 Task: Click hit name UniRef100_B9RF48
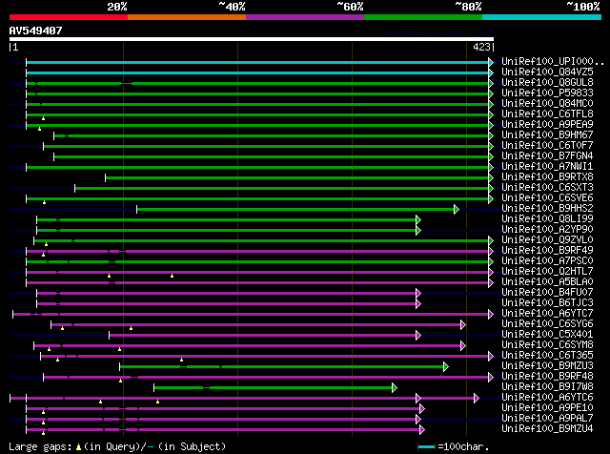[x=547, y=377]
